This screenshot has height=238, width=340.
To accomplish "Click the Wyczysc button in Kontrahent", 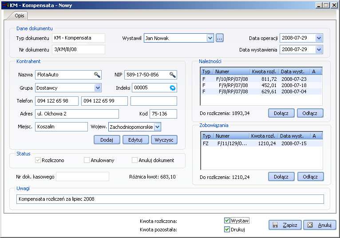I will point(164,140).
